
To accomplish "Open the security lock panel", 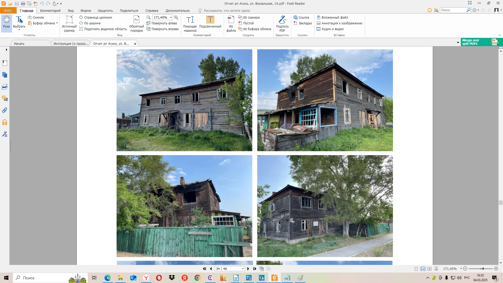I will (x=5, y=122).
